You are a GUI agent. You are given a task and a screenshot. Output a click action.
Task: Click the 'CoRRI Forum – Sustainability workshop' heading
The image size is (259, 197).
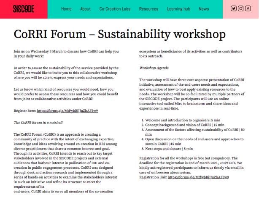tap(120, 34)
